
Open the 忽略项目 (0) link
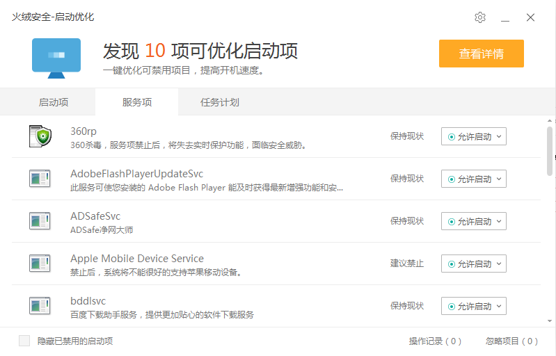pyautogui.click(x=511, y=341)
